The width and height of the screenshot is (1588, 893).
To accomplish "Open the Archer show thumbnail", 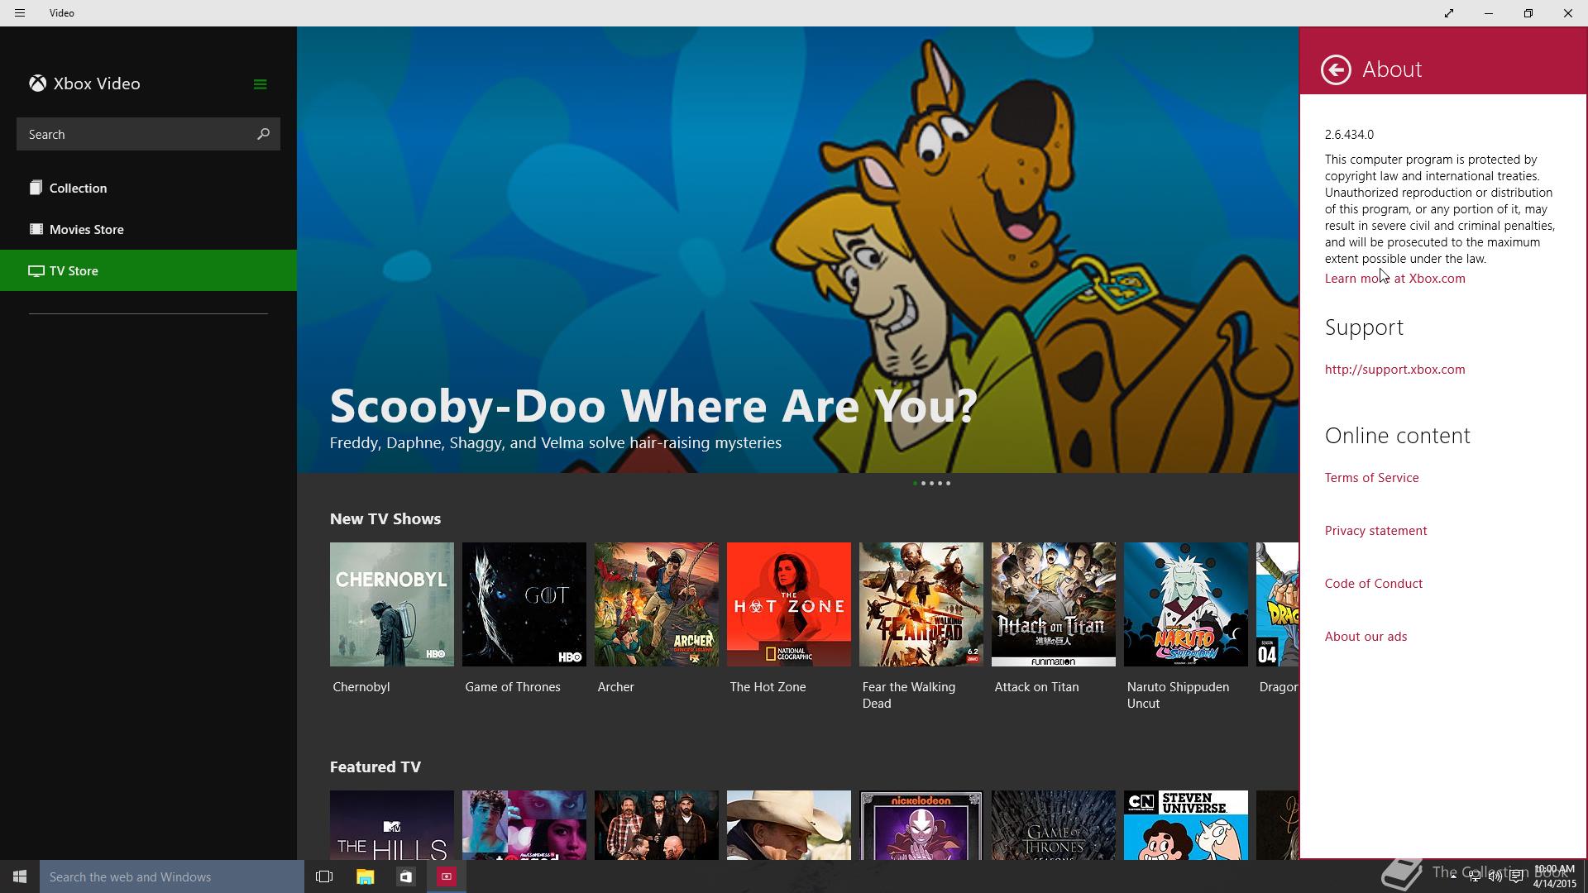I will pos(657,604).
